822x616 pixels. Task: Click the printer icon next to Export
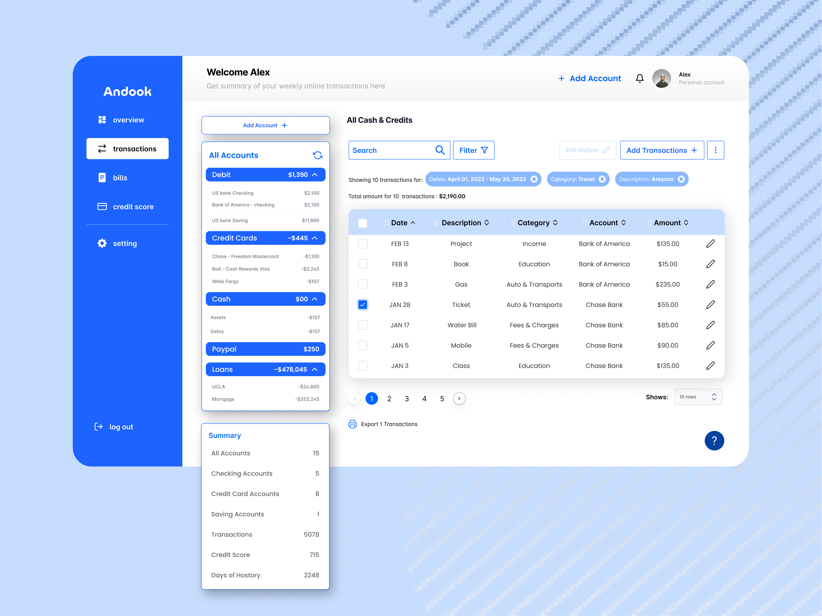pos(352,424)
